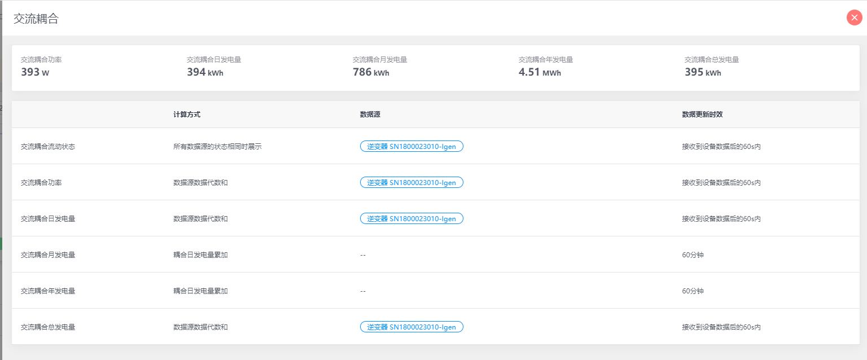Click 交流耦合月发电量 row label in table
This screenshot has height=360, width=867.
(48, 255)
